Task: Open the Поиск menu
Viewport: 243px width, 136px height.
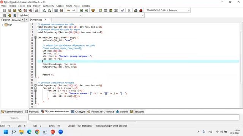Action: point(22,6)
